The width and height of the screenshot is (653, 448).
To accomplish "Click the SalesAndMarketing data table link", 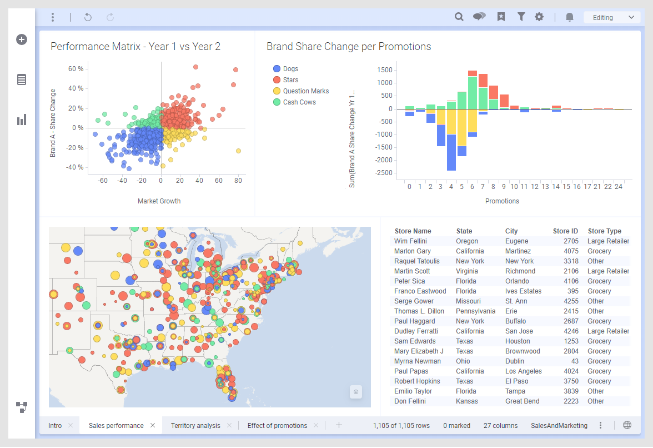I will [x=559, y=425].
